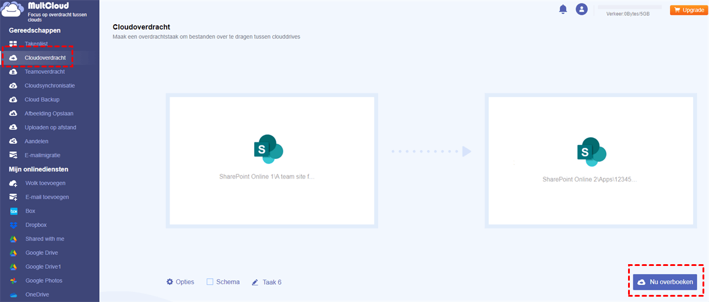Click the E-mailmigratie icon

(13, 155)
